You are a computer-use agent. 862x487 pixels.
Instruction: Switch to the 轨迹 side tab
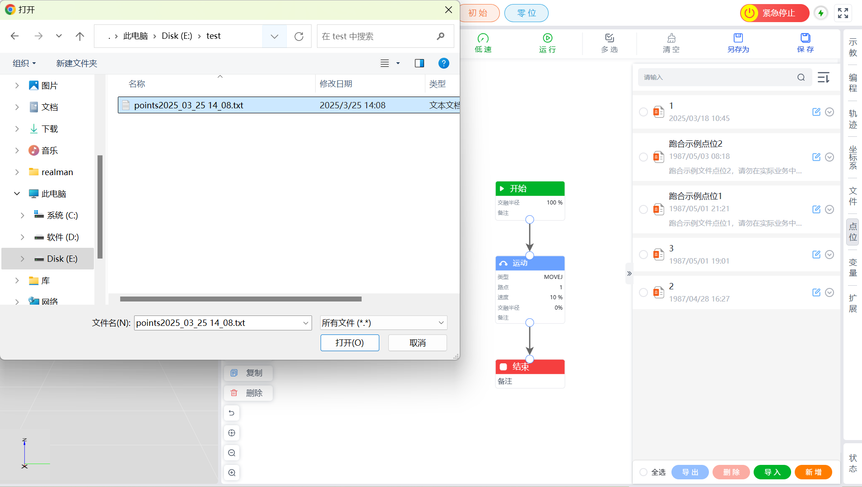click(853, 119)
